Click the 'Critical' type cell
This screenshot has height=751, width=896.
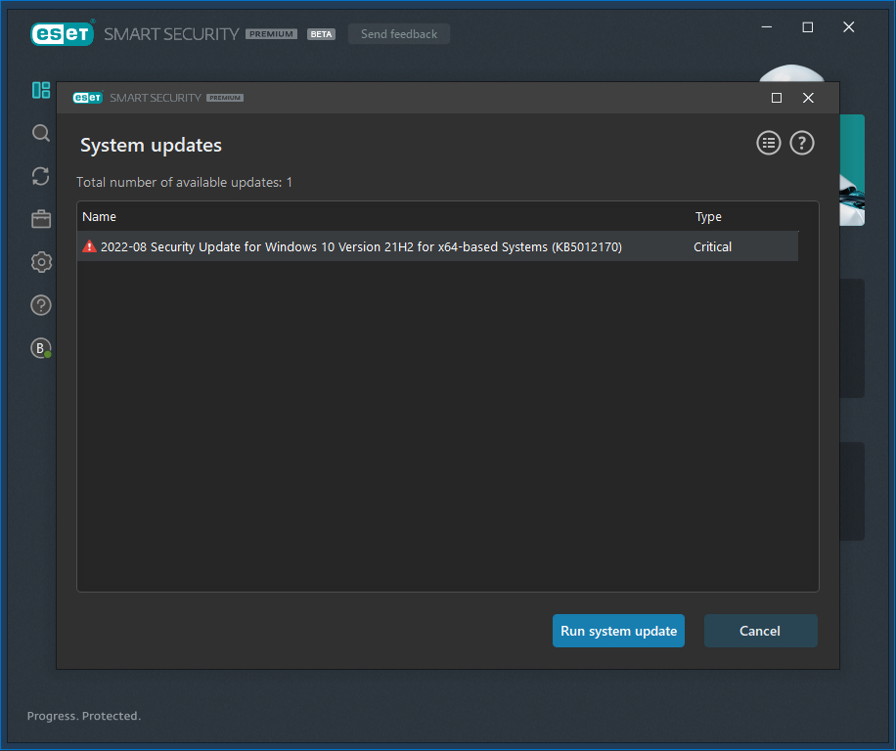click(712, 246)
